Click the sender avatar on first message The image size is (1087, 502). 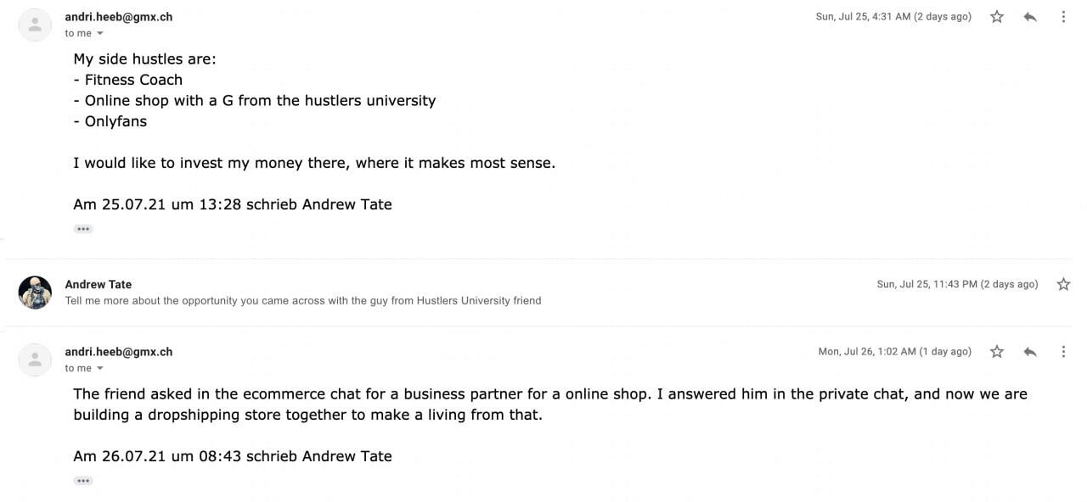tap(35, 25)
